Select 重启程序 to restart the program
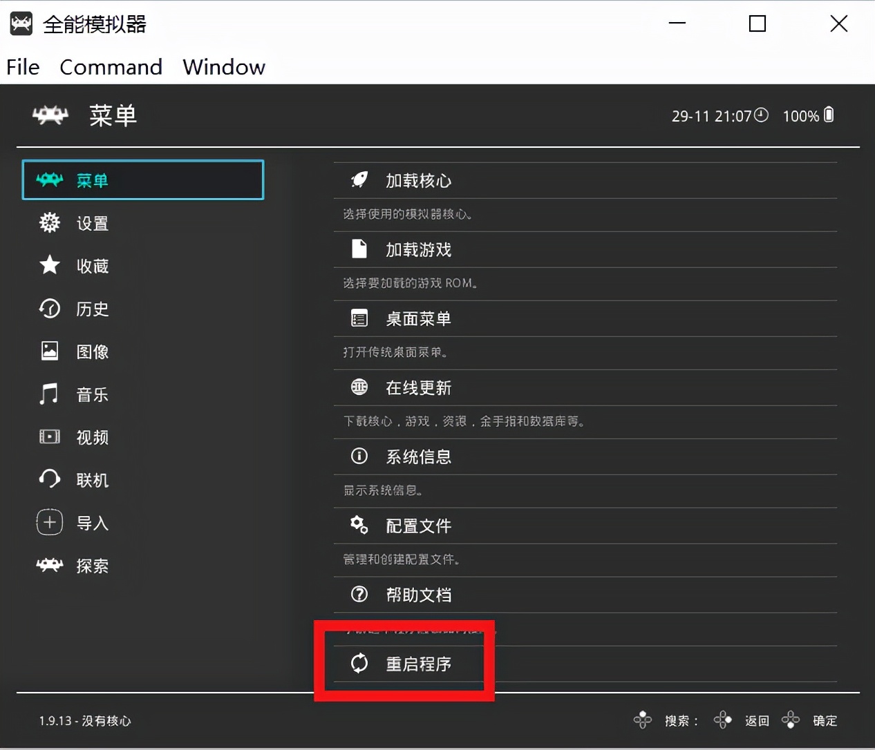 (417, 664)
